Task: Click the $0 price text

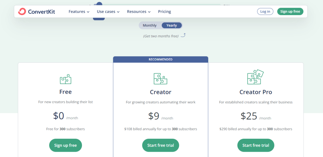Action: pyautogui.click(x=59, y=116)
